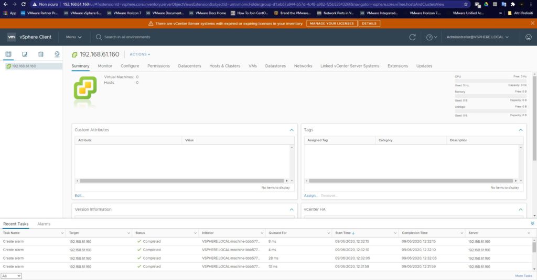Viewport: 537px width, 280px height.
Task: Collapse the Tags panel
Action: pos(521,130)
